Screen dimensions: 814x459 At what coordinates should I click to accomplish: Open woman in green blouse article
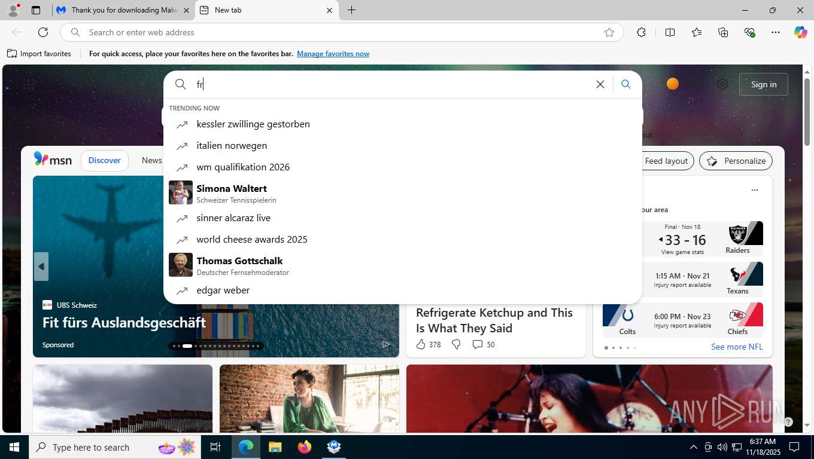[x=309, y=398]
